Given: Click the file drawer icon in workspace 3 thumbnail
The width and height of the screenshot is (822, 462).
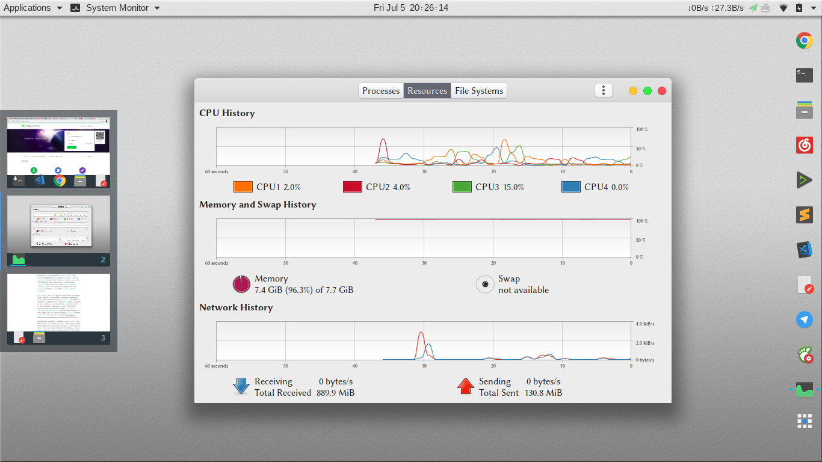Looking at the screenshot, I should point(39,337).
